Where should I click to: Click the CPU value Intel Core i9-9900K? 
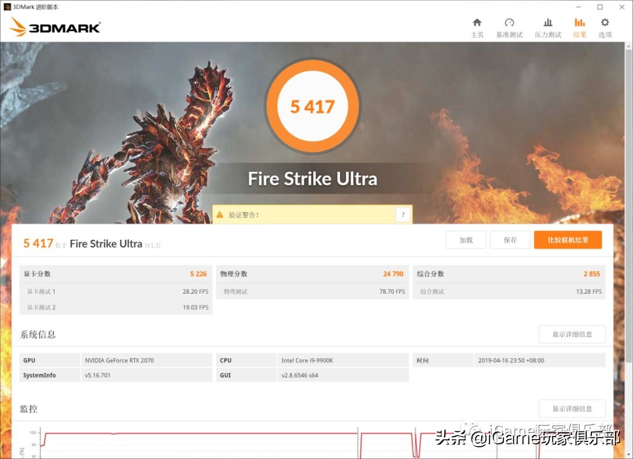pos(307,361)
